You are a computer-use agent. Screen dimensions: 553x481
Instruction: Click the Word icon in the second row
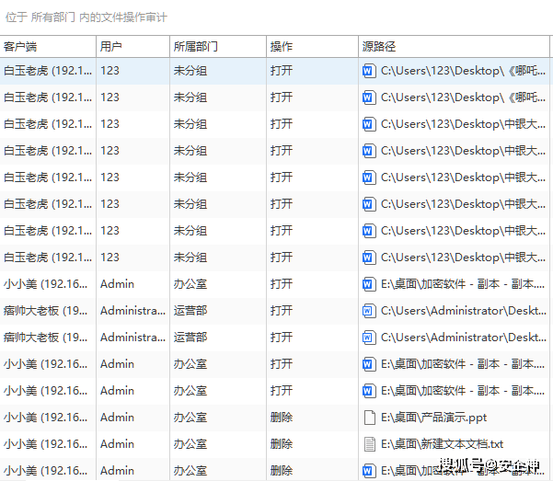(369, 97)
